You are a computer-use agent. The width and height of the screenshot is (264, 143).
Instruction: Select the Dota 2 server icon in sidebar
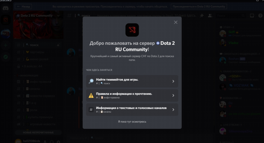pos(6,20)
